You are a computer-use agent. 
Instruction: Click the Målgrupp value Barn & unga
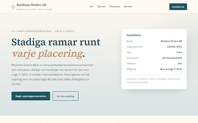[x=171, y=69]
